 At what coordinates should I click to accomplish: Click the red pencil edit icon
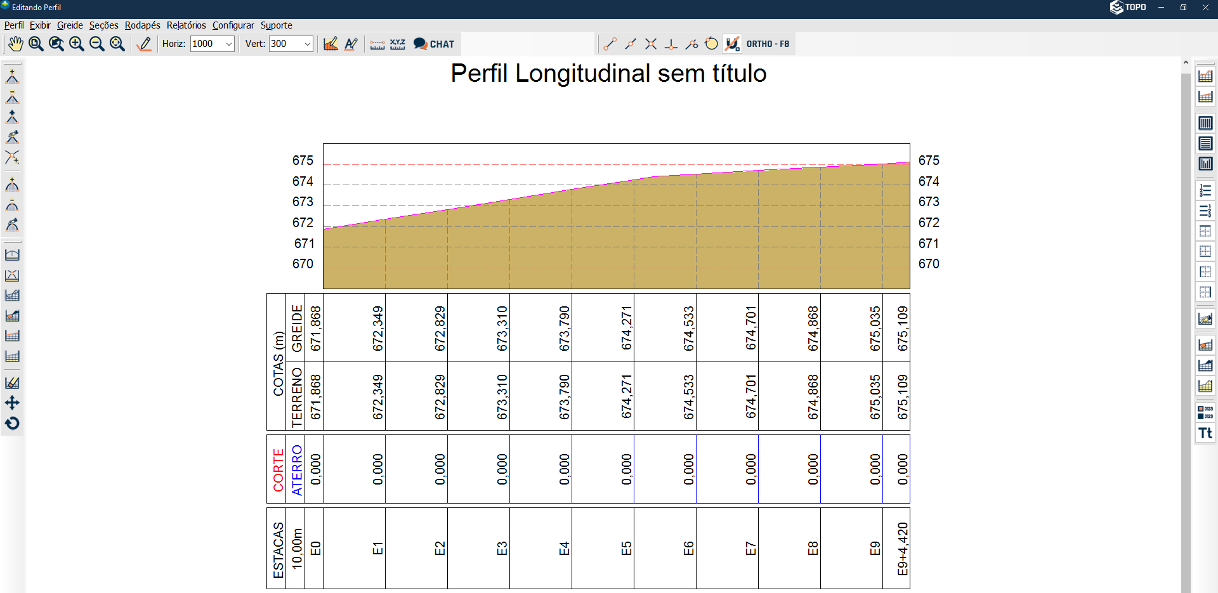pos(145,44)
